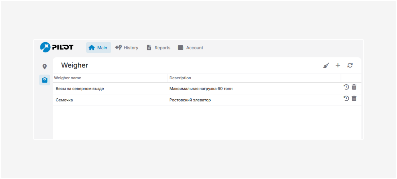
Task: View history for Весы на северном въезде
Action: click(346, 87)
